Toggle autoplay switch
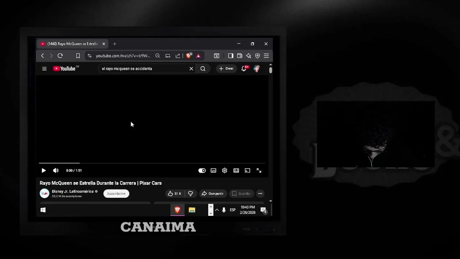460x259 pixels. pyautogui.click(x=202, y=171)
